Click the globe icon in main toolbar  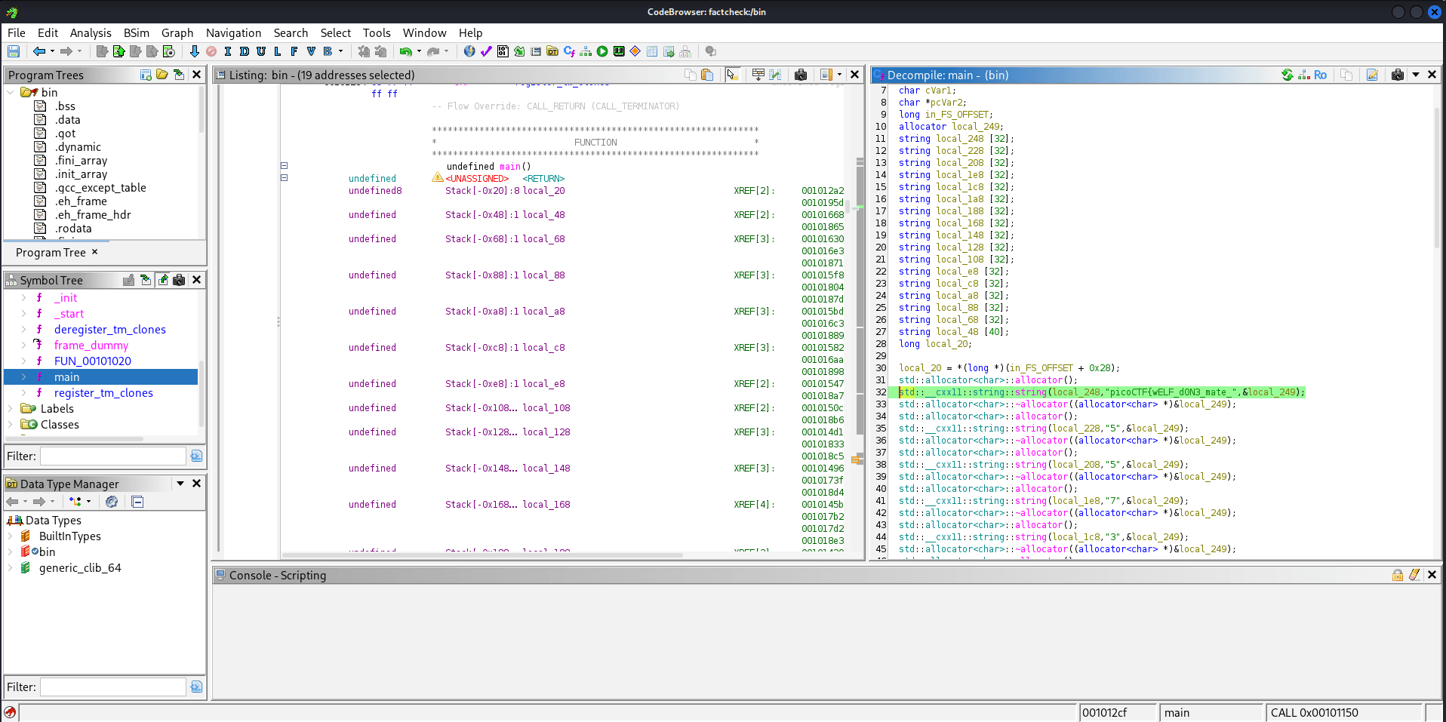(469, 51)
